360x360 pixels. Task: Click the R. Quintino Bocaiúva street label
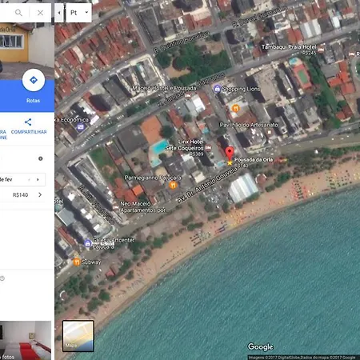pyautogui.click(x=182, y=42)
